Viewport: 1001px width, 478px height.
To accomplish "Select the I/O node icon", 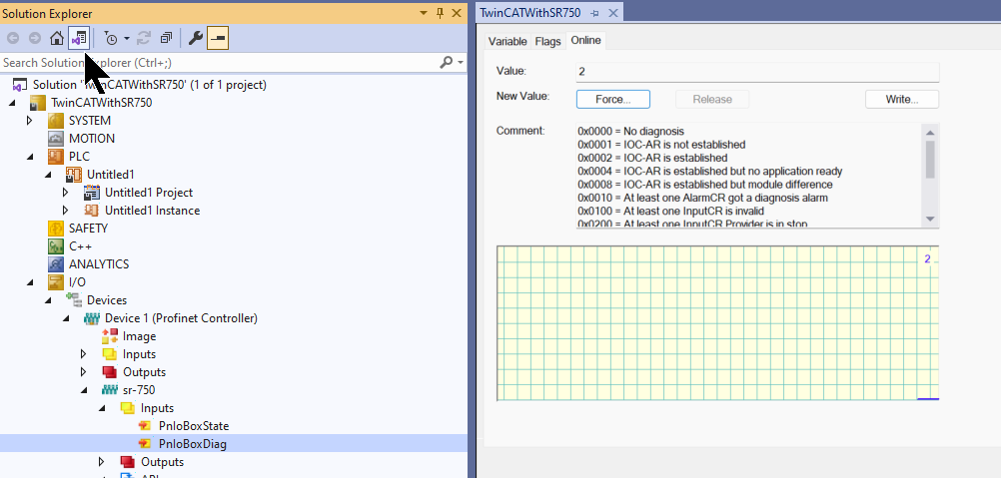I will tap(56, 282).
